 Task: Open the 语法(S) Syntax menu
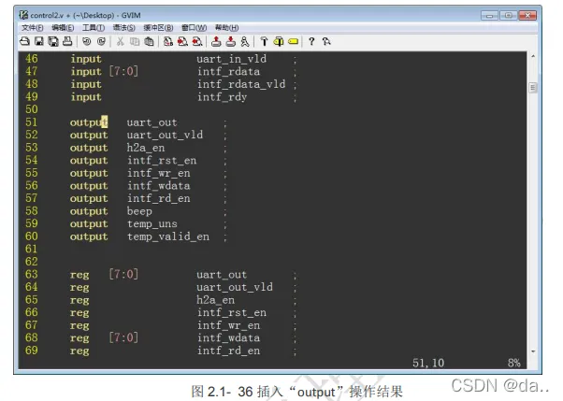point(123,28)
